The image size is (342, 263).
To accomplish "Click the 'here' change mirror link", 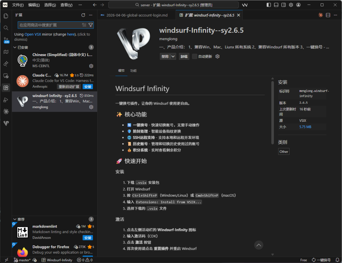I will click(71, 34).
